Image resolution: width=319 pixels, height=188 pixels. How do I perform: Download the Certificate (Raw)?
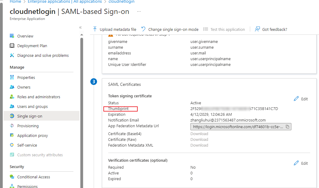coord(199,139)
